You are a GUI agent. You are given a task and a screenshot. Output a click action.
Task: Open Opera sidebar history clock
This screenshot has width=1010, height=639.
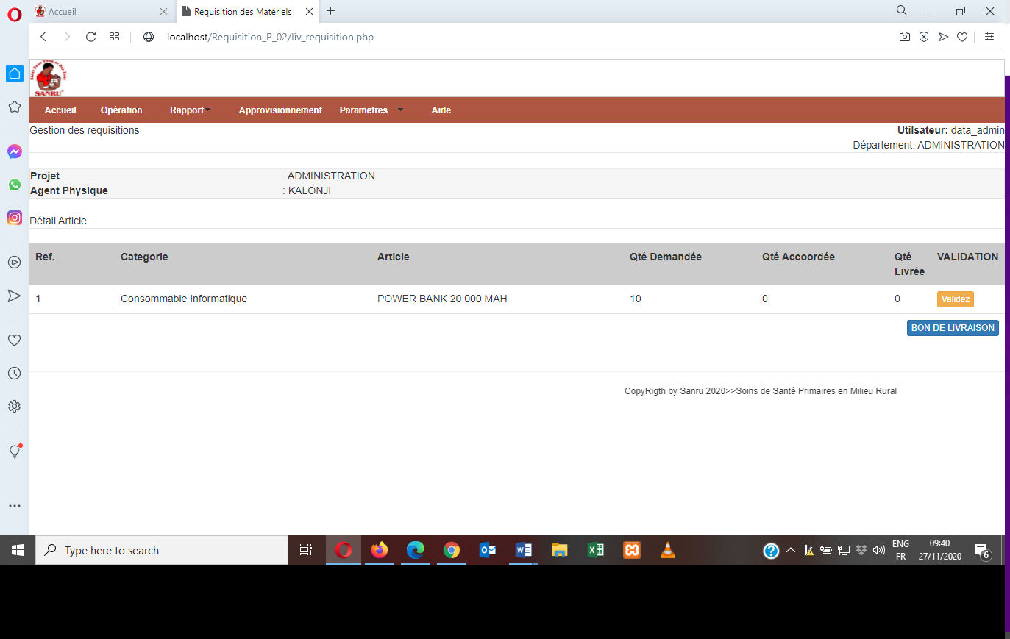(14, 374)
